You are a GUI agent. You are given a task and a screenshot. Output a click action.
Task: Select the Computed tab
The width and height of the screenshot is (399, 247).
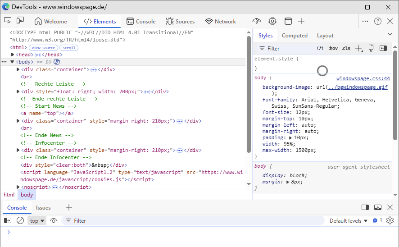coord(295,36)
